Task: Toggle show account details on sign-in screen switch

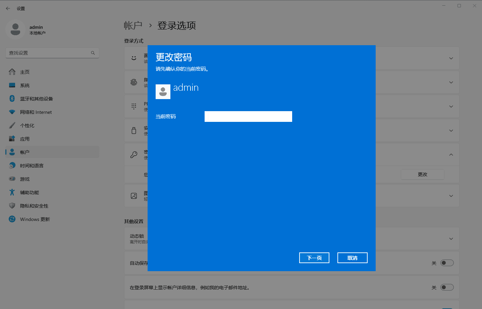Action: pyautogui.click(x=447, y=287)
